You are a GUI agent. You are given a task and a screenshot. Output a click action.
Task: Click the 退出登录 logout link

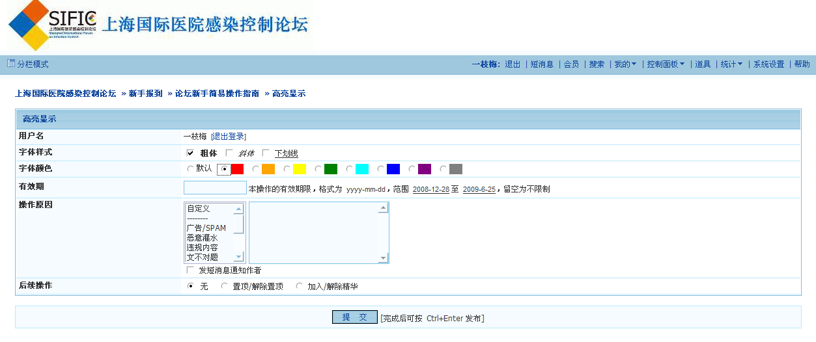[x=229, y=137]
